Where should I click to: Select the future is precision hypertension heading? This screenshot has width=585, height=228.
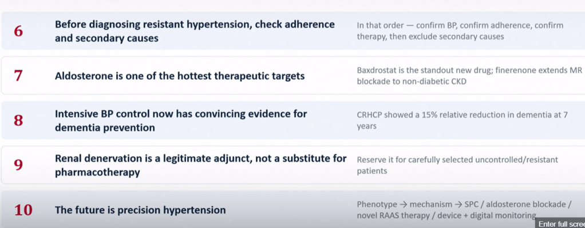click(x=140, y=210)
